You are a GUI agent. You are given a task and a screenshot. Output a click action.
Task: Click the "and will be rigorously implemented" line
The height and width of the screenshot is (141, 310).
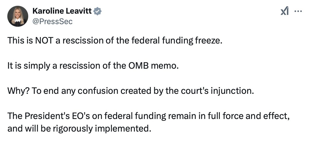[x=79, y=129]
